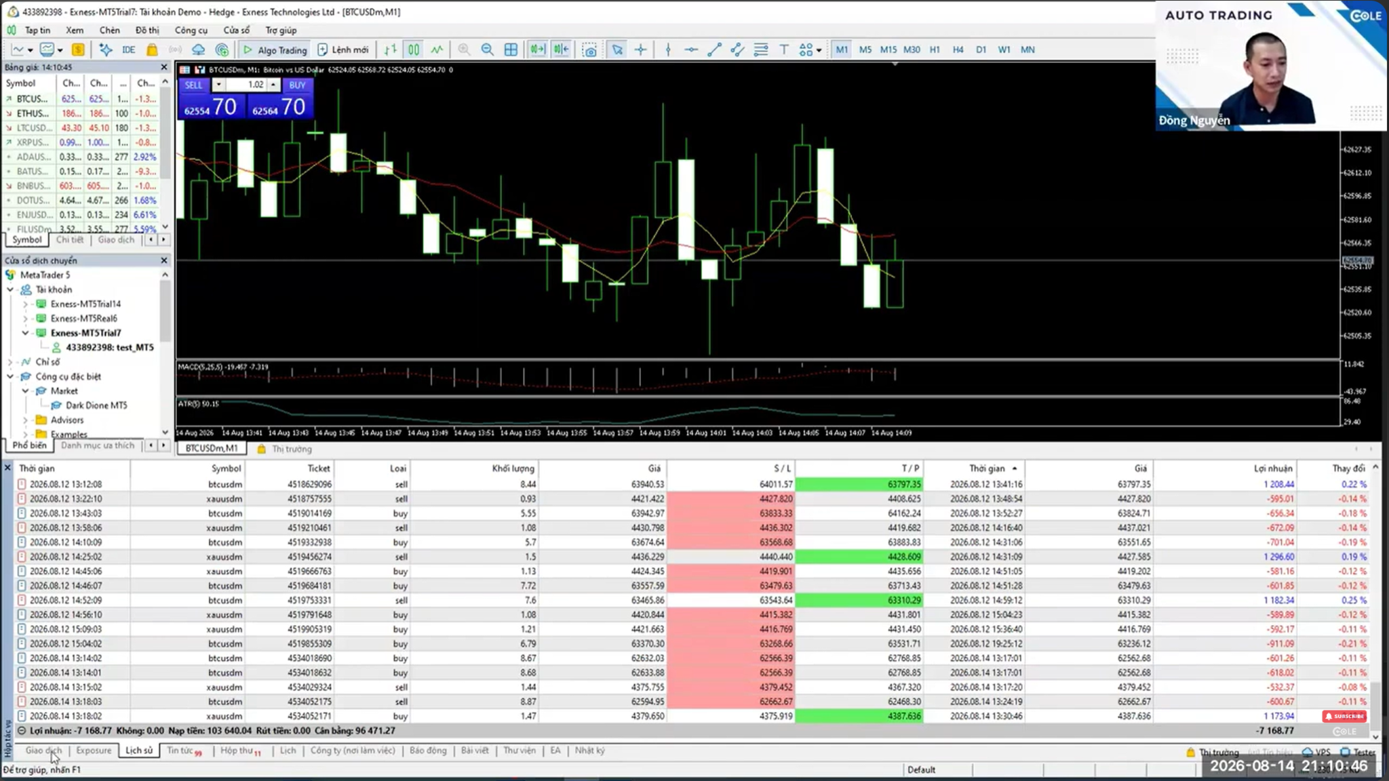
Task: Click the VPS cloud icon in toolbar
Action: (198, 49)
